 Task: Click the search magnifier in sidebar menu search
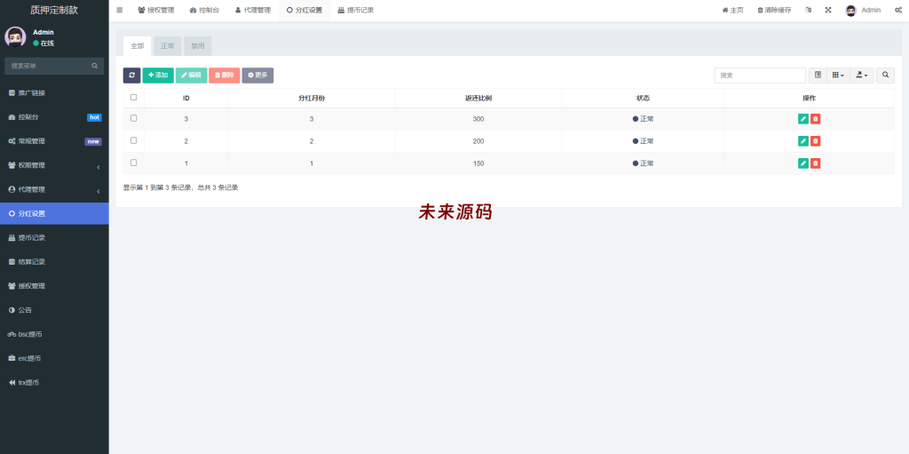pyautogui.click(x=94, y=66)
